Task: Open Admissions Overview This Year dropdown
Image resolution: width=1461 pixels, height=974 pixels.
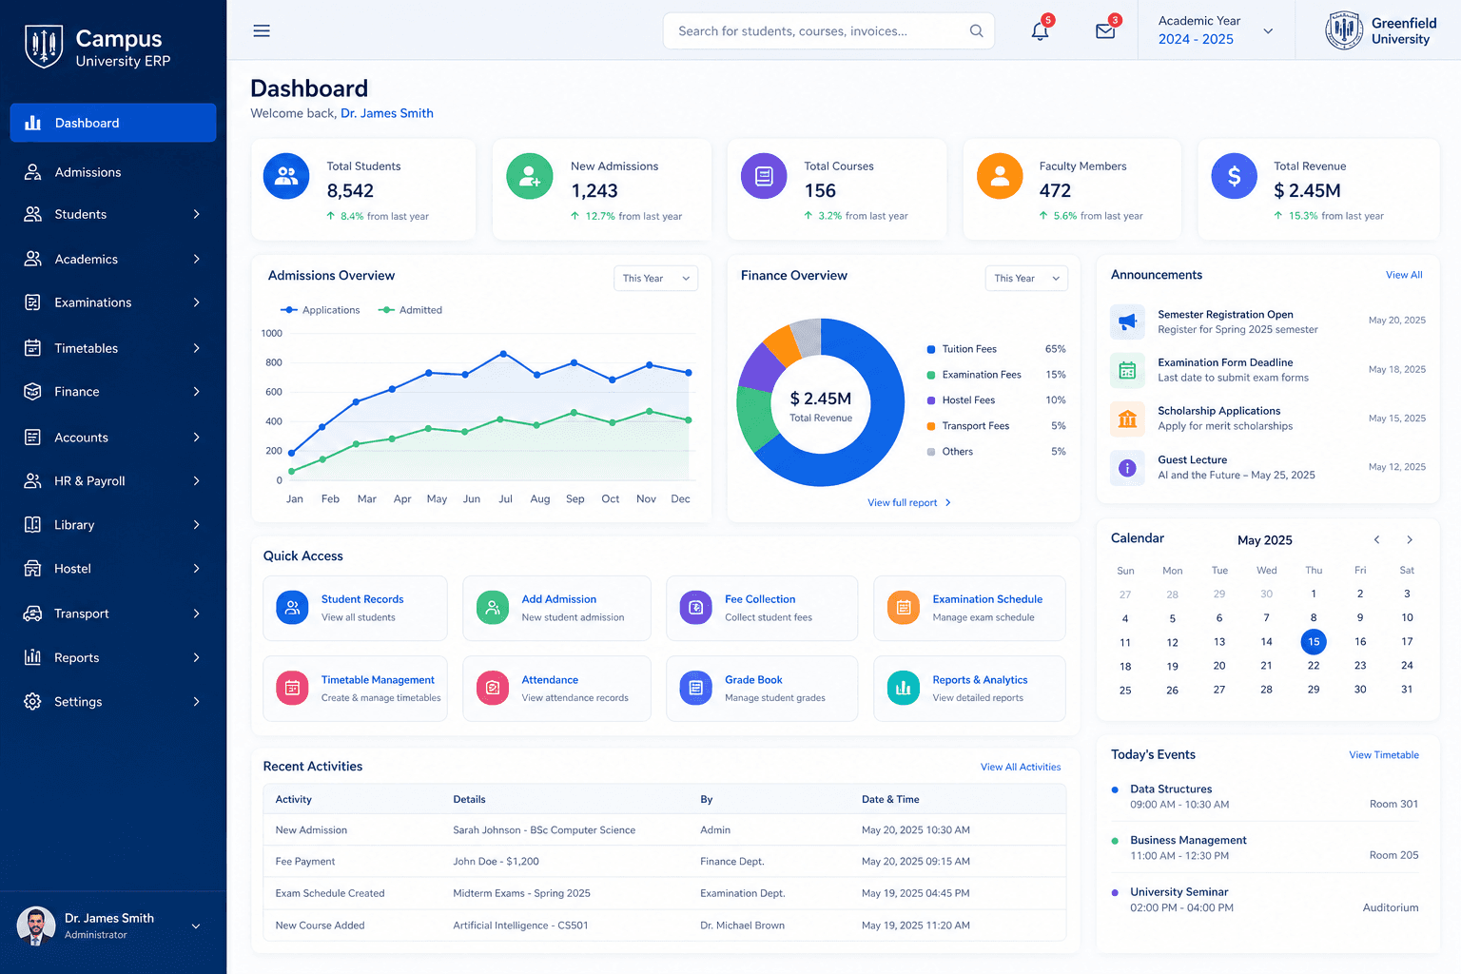Action: 655,279
